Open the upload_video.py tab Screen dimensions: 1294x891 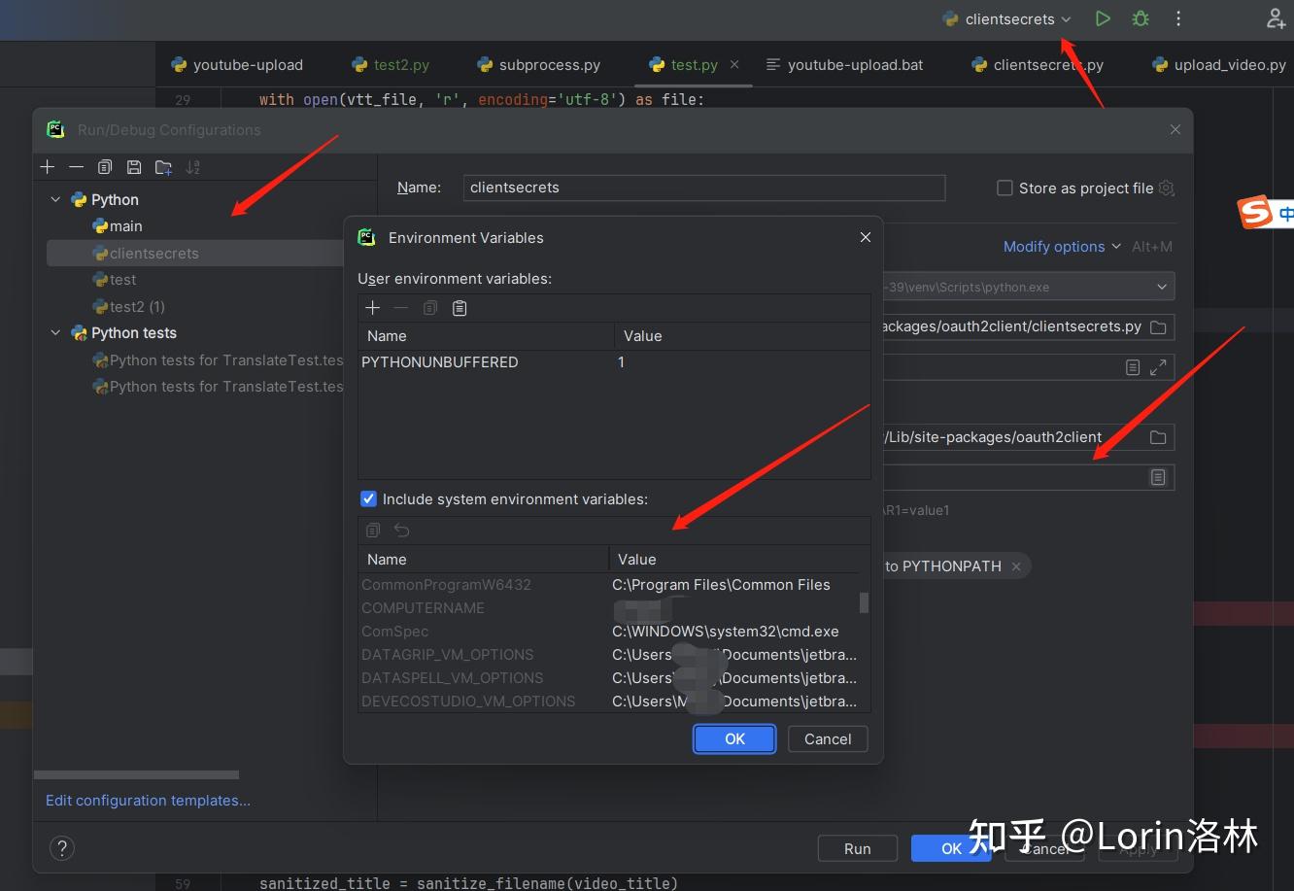(x=1219, y=65)
